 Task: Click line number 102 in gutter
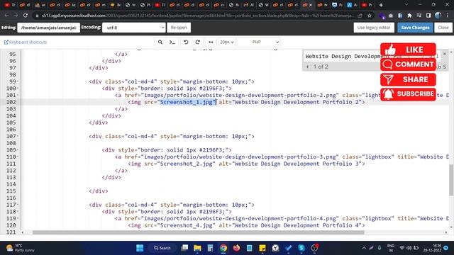11,102
